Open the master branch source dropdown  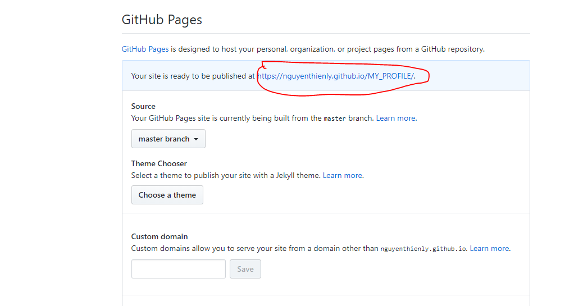pos(168,139)
